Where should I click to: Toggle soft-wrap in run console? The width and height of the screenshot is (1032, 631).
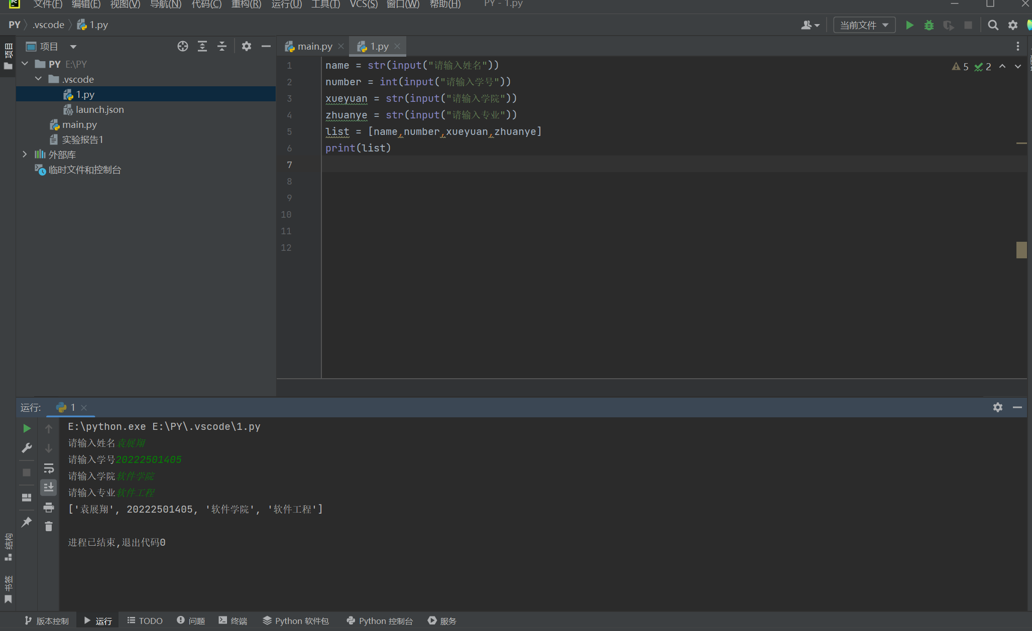tap(49, 468)
